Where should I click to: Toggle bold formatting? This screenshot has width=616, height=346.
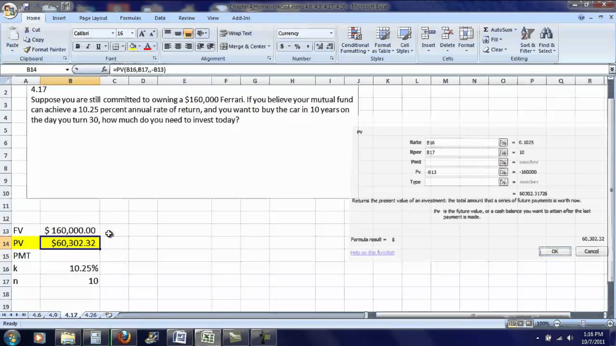77,47
